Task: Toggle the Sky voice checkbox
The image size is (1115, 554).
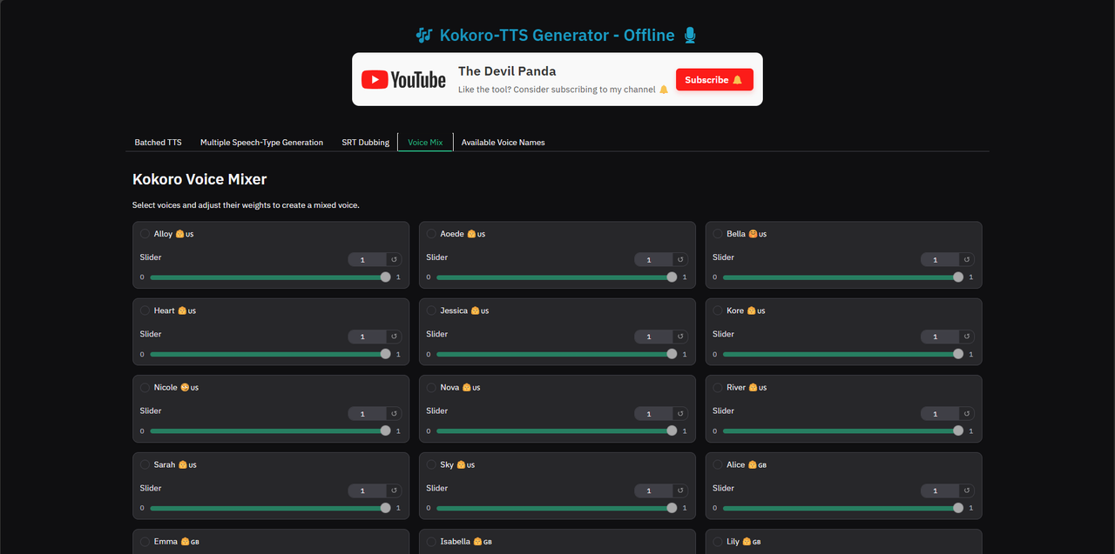Action: coord(431,464)
